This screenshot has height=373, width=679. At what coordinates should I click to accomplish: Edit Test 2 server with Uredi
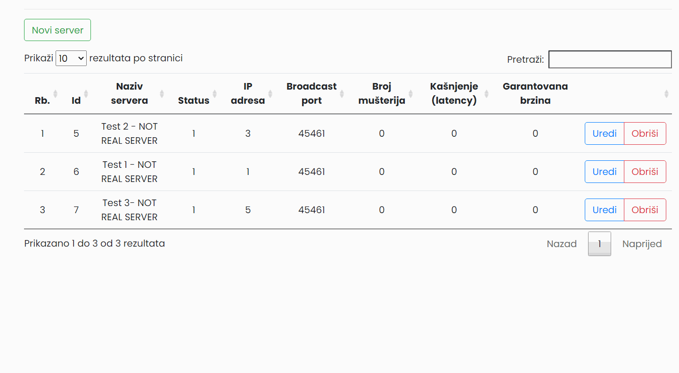605,133
